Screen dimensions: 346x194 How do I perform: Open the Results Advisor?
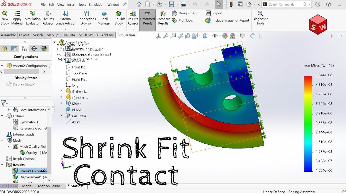[x=133, y=18]
